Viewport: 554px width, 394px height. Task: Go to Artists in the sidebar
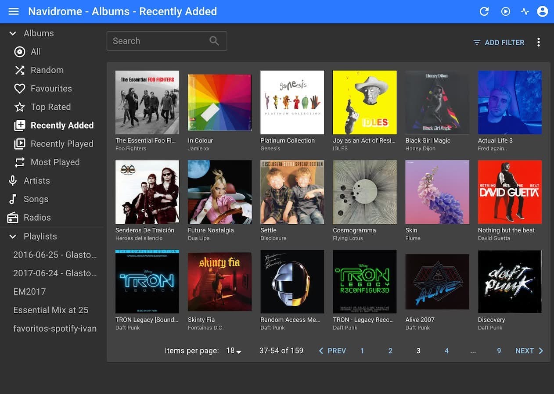[x=36, y=181]
